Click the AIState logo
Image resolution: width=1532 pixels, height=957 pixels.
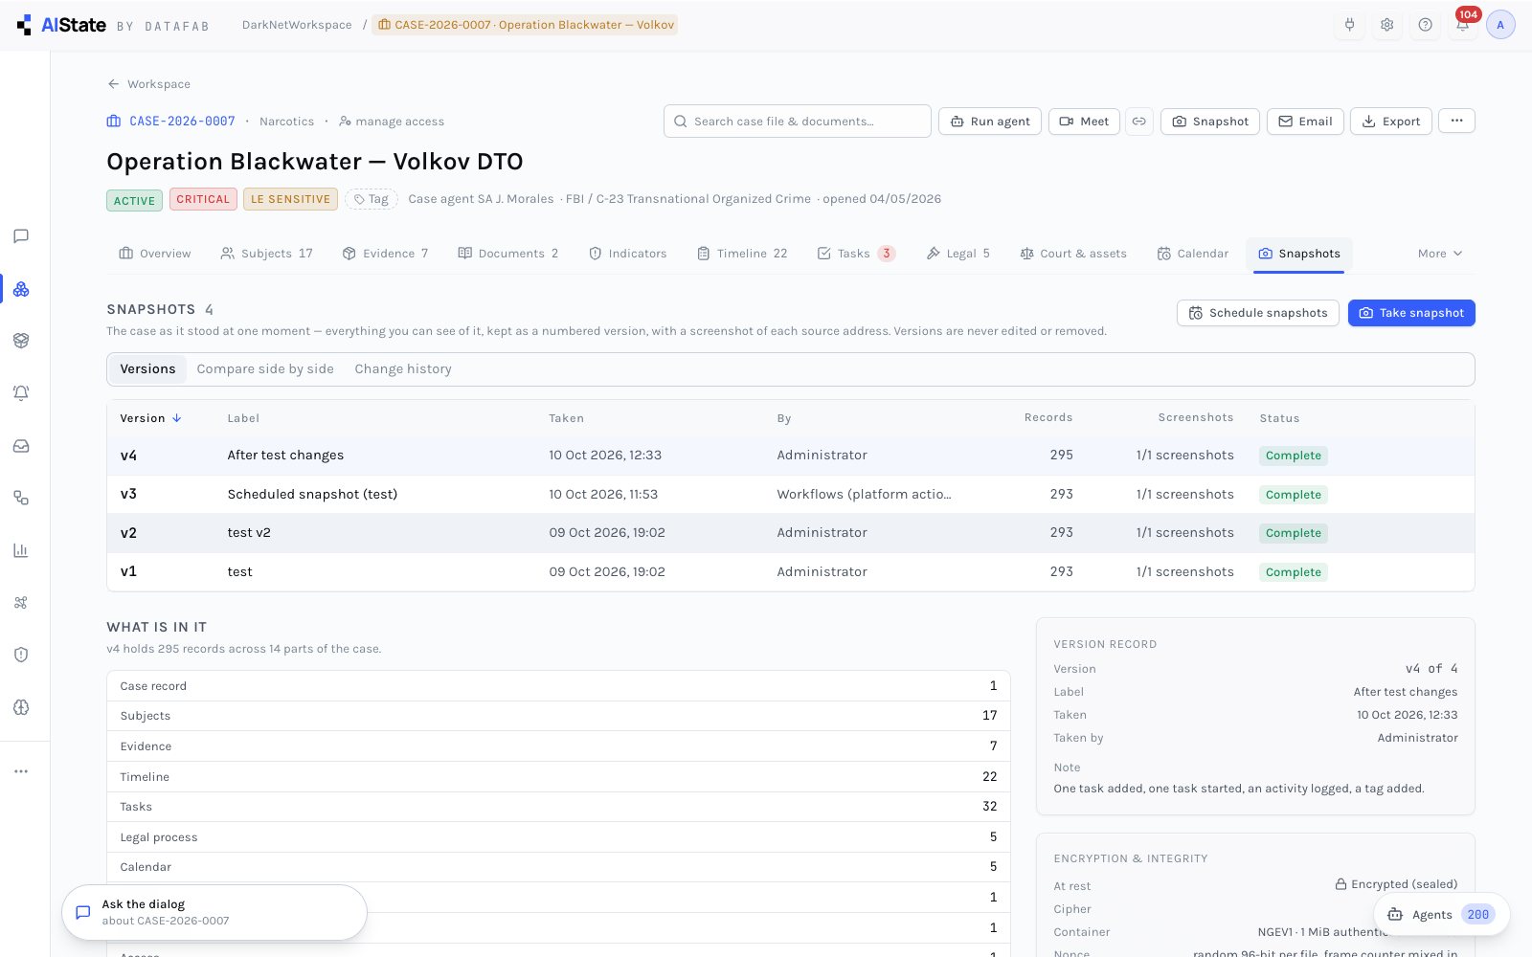pyautogui.click(x=61, y=25)
